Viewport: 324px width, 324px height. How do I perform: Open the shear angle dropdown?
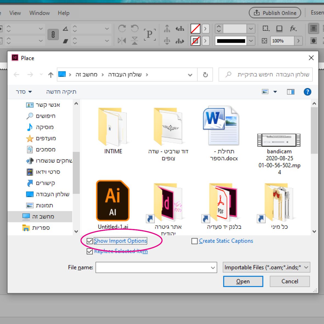click(x=107, y=41)
